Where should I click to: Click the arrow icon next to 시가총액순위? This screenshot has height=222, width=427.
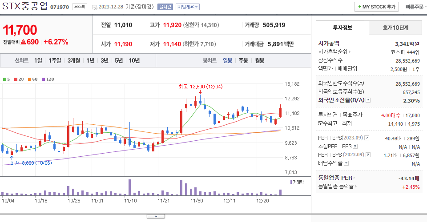coord(350,52)
